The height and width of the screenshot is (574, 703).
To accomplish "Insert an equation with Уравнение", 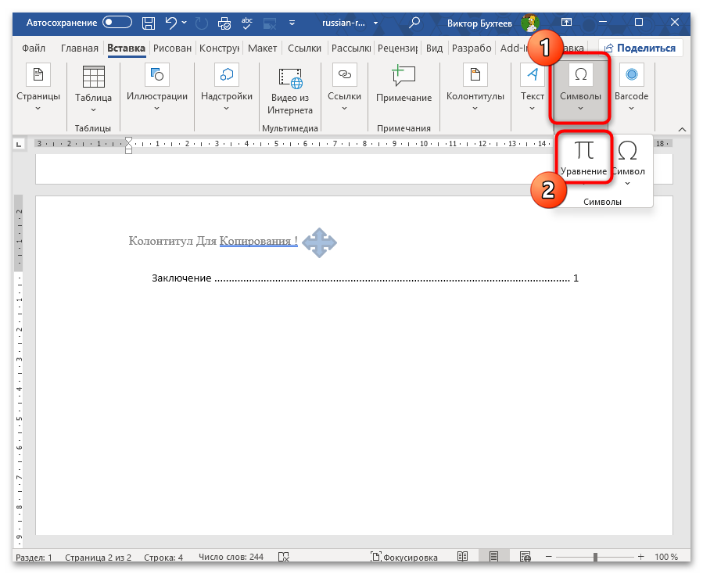I will pos(583,157).
